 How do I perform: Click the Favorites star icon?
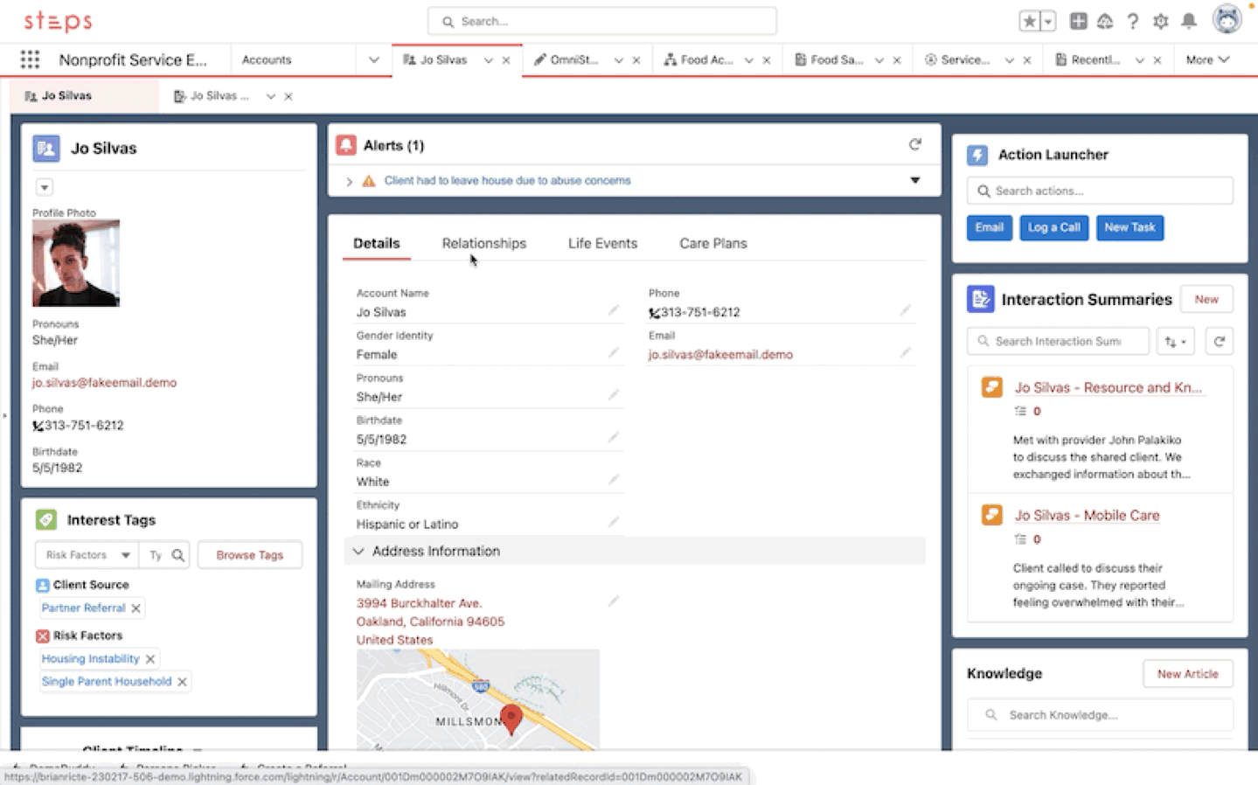1030,21
